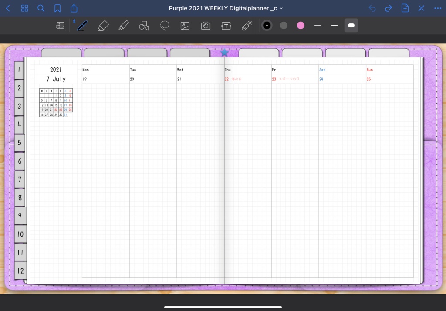The image size is (446, 311).
Task: Choose the black pen color
Action: click(x=267, y=26)
